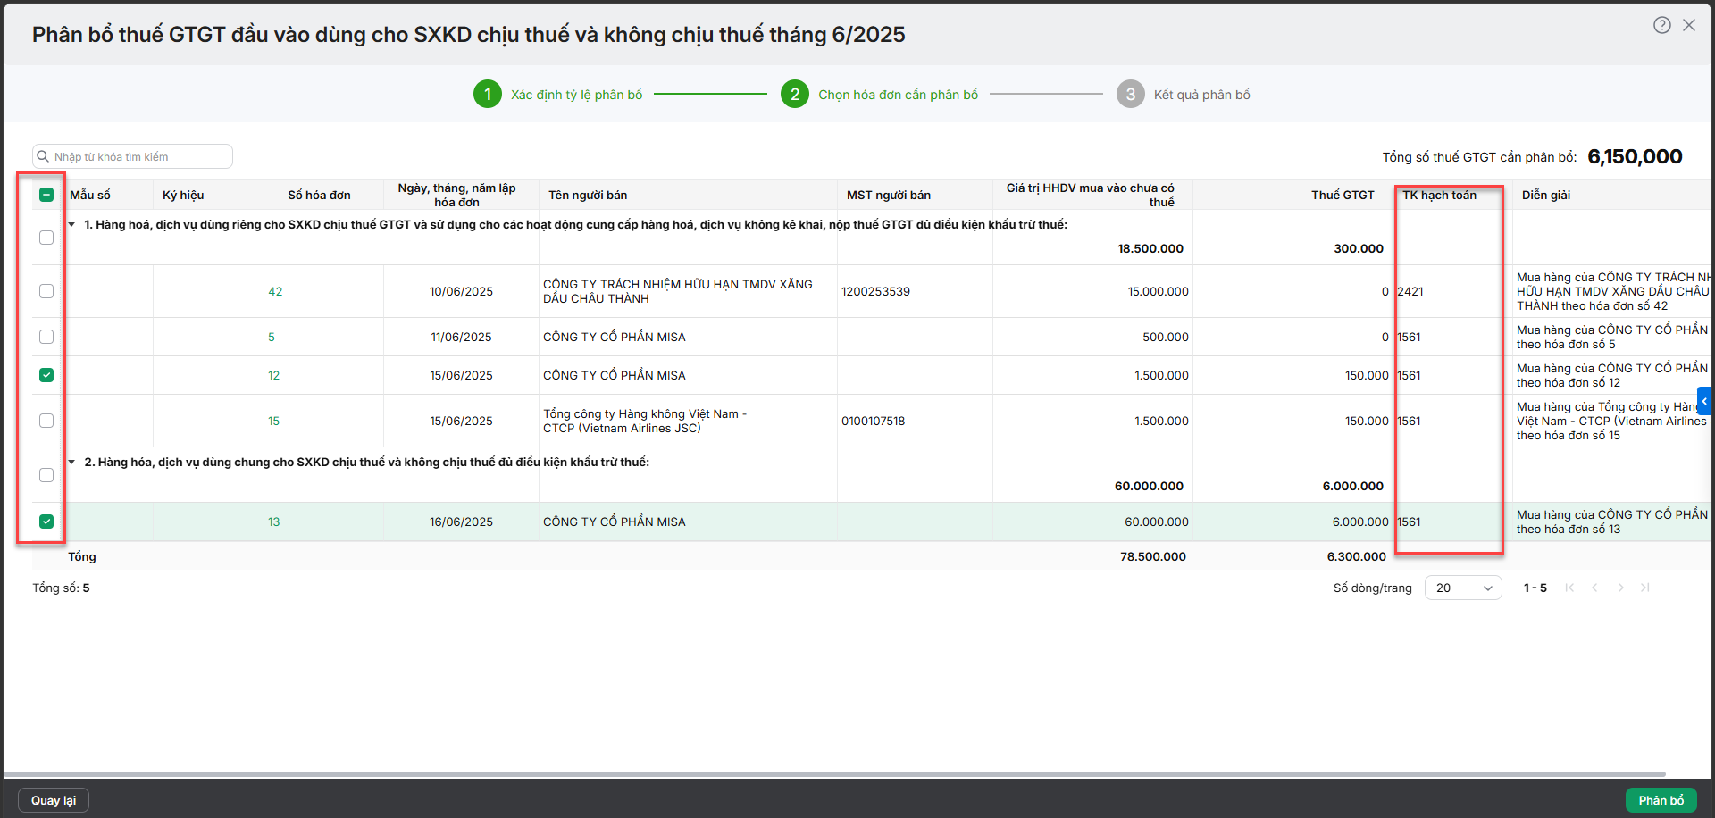
Task: Click tax code '1200253539'
Action: 875,291
